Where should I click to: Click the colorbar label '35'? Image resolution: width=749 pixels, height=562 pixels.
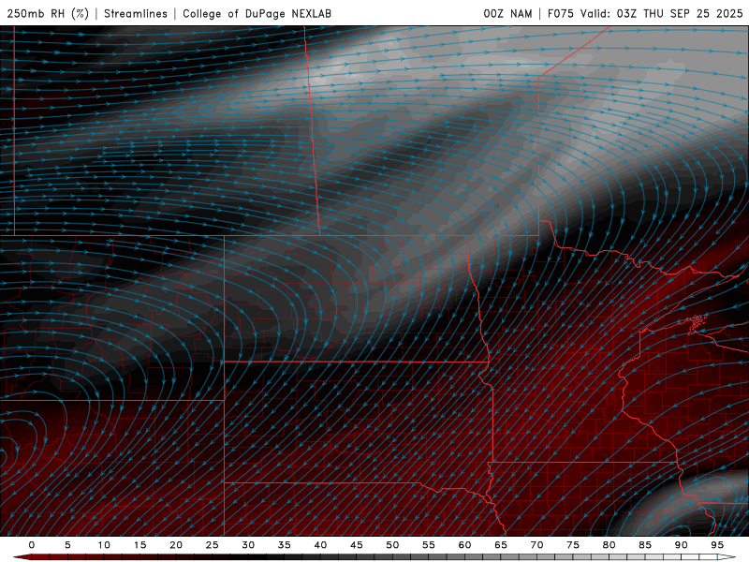point(285,545)
